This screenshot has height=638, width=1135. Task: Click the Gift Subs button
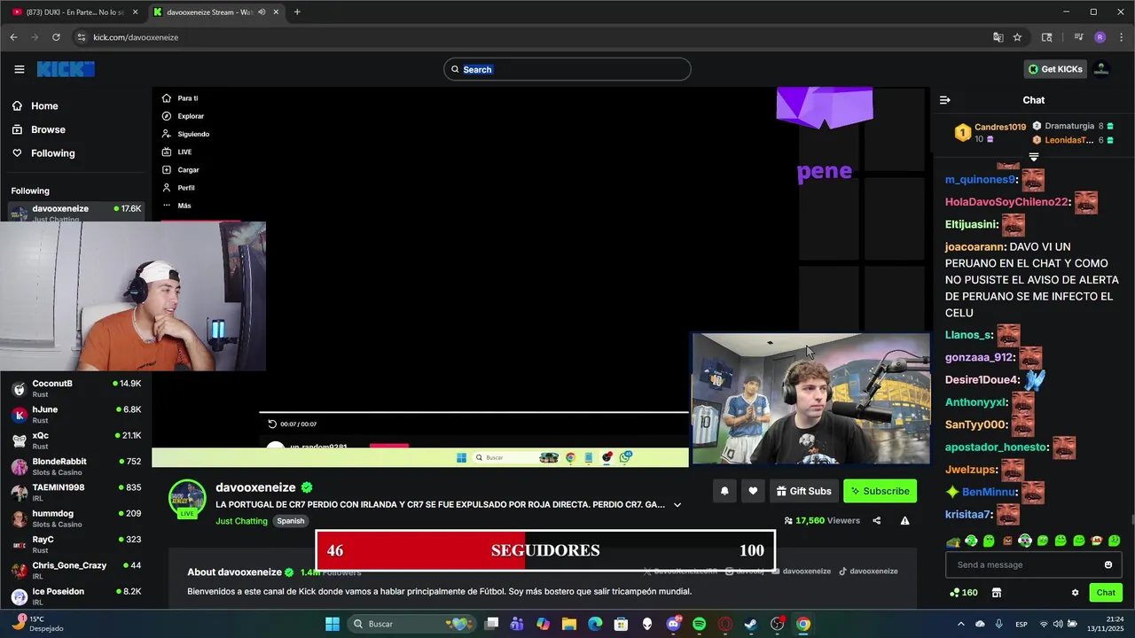pyautogui.click(x=803, y=491)
